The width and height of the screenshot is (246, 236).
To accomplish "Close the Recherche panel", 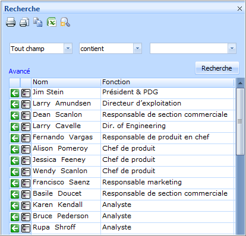I will click(x=239, y=9).
